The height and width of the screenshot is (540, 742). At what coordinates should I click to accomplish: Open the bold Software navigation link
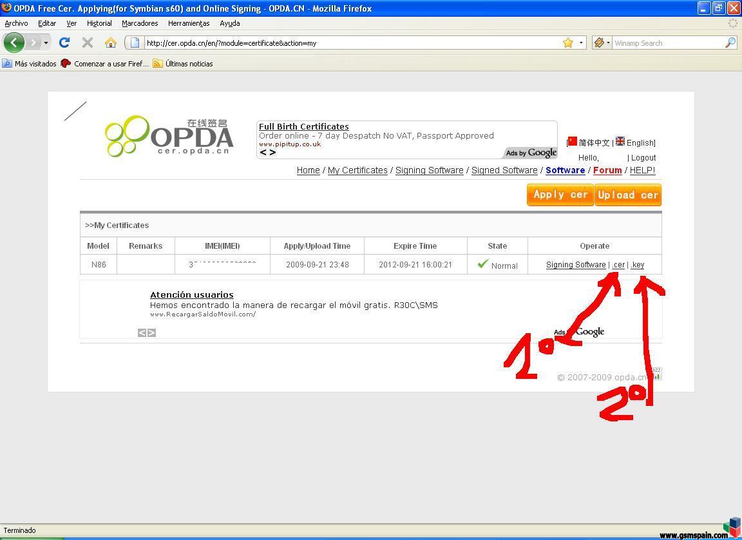[x=565, y=170]
